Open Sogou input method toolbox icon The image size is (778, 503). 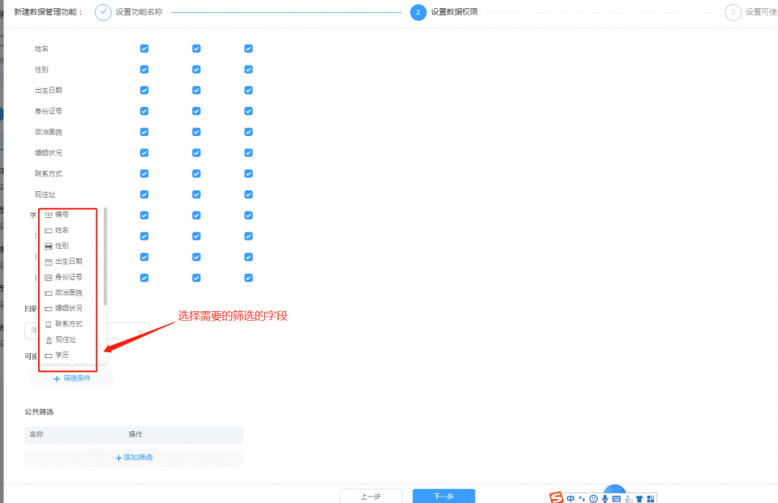pyautogui.click(x=651, y=497)
